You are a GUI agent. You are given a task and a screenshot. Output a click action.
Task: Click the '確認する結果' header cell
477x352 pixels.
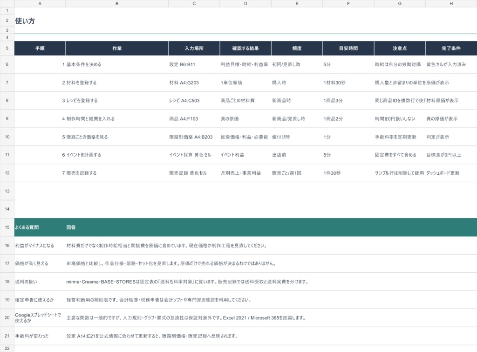coord(245,48)
